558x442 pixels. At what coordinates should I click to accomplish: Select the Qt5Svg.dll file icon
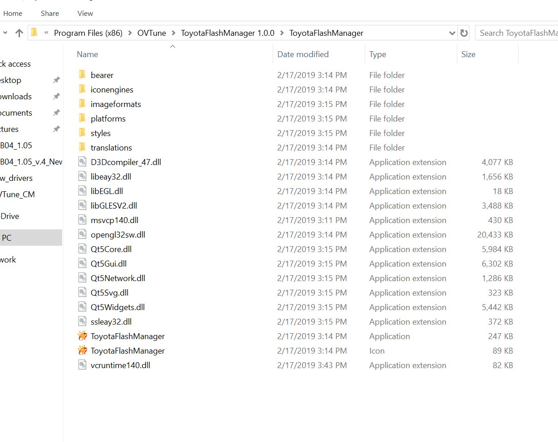82,292
